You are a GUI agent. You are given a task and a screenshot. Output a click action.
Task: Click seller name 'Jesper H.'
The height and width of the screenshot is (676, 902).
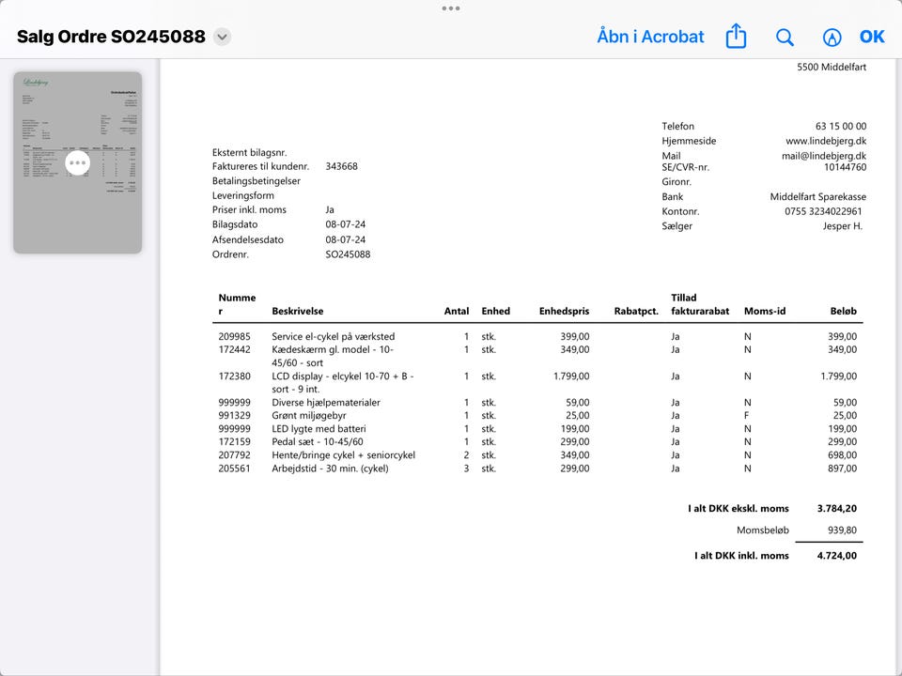(842, 226)
